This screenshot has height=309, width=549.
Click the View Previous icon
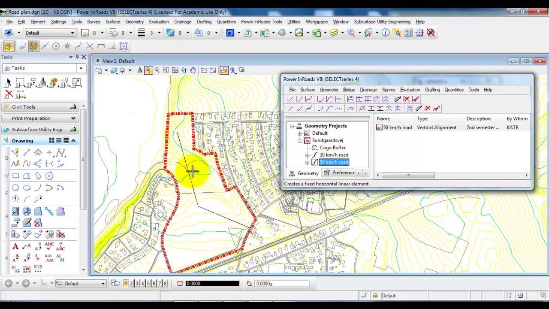coord(204,70)
